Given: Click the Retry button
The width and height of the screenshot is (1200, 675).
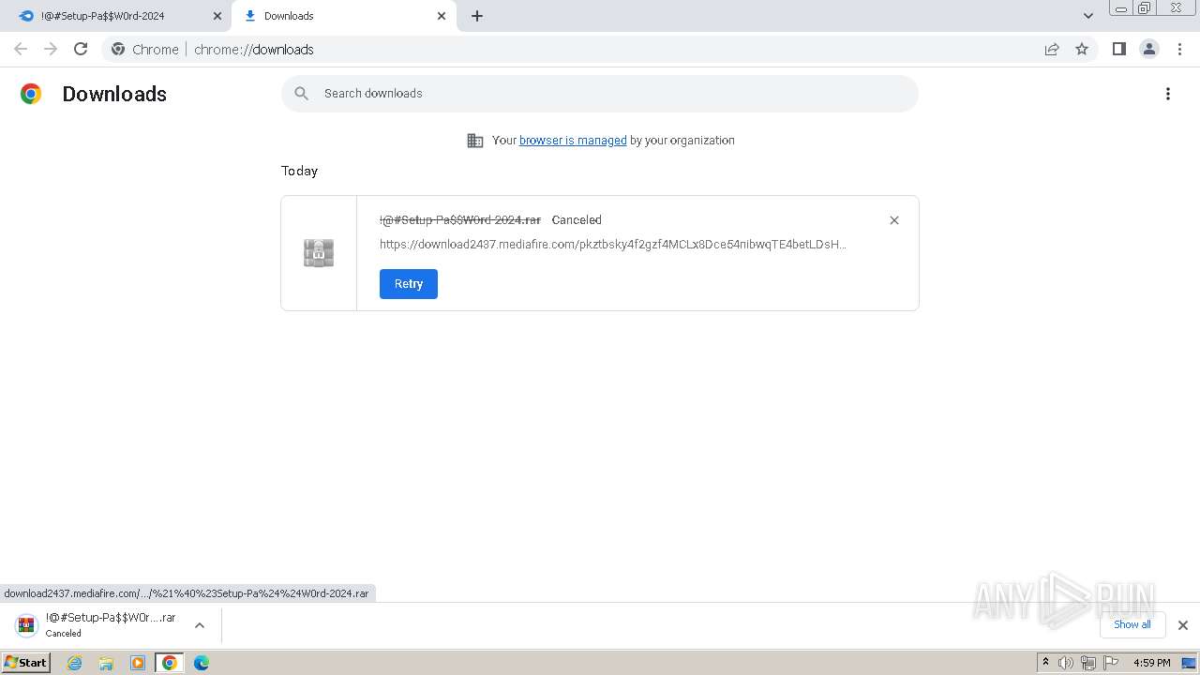Looking at the screenshot, I should pyautogui.click(x=409, y=284).
